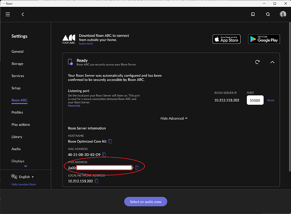
Task: Click MAC address 48-21-0B-3D-82-D9 text
Action: [x=84, y=155]
